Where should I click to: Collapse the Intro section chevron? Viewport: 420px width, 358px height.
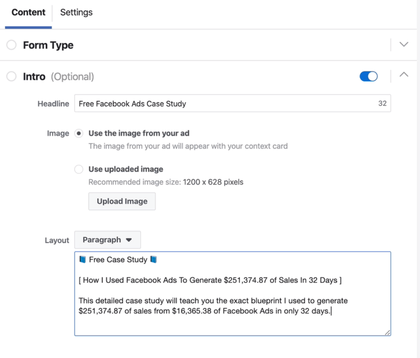pyautogui.click(x=404, y=75)
